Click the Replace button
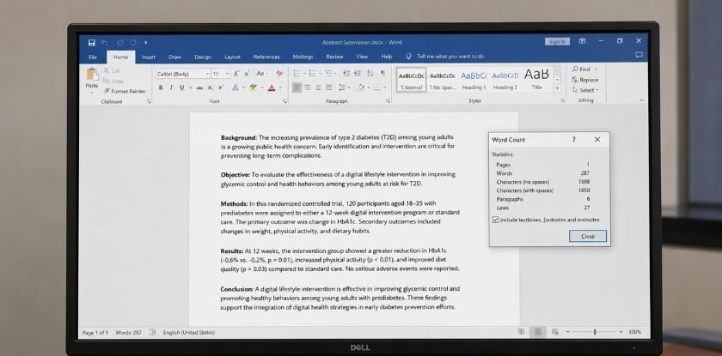Screen dimensions: 722x356 point(585,80)
